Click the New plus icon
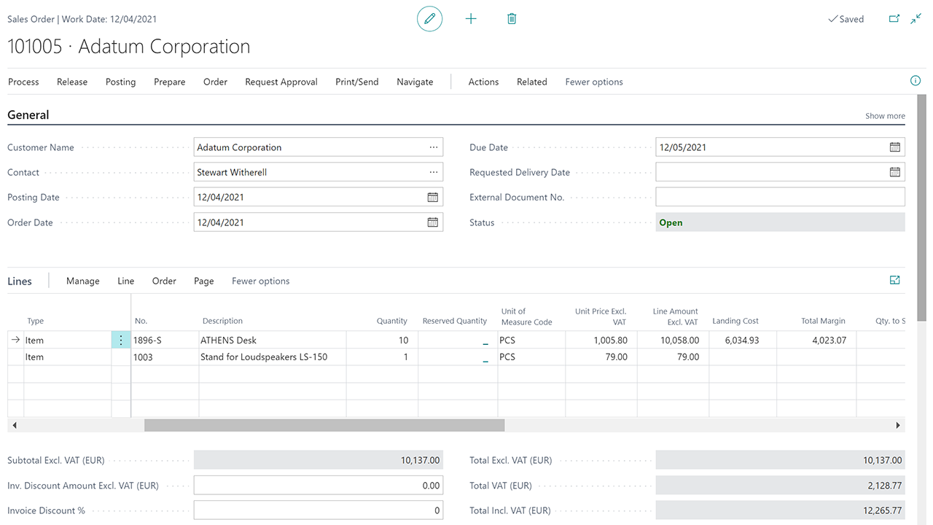The height and width of the screenshot is (525, 933). pos(471,19)
